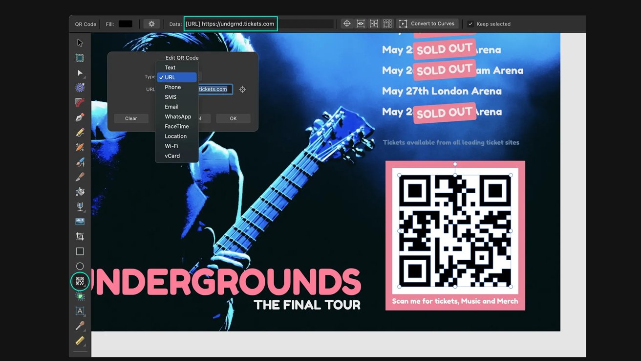Select the Email type option
This screenshot has height=361, width=641.
click(x=171, y=107)
